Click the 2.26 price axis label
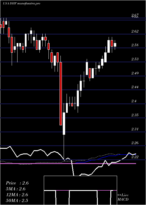Screen dimensions: 146x205 click(x=135, y=143)
